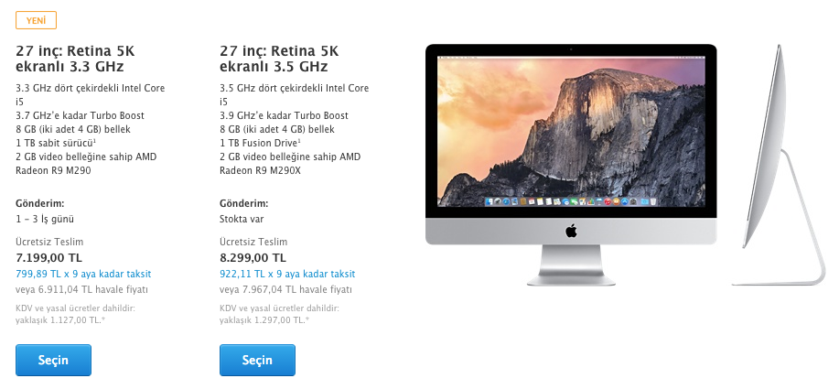839x389 pixels.
Task: Click the 27 inç Retina 5K 3.3 GHz heading
Action: click(x=75, y=59)
